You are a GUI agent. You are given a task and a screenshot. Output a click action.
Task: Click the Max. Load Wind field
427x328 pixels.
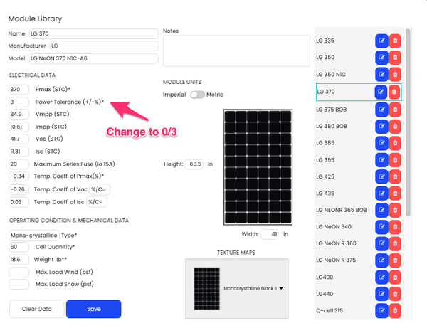[x=19, y=272]
